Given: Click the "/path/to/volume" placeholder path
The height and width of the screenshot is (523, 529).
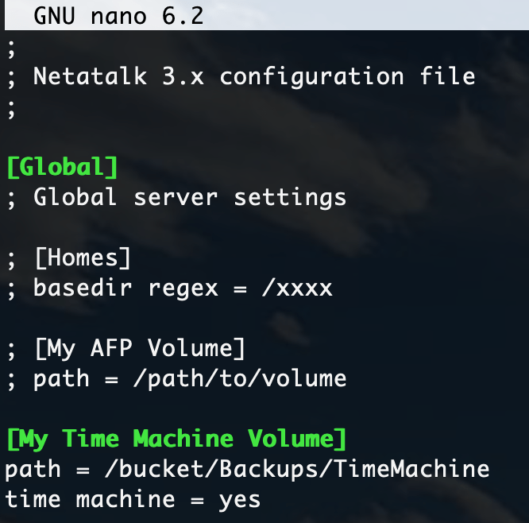Looking at the screenshot, I should [x=240, y=378].
